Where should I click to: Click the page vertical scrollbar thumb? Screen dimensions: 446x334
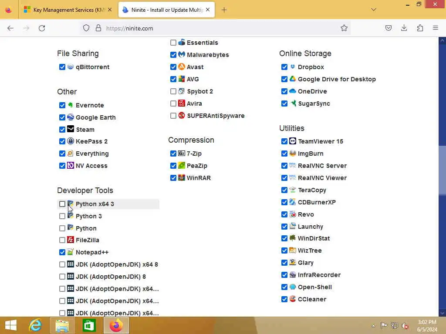click(442, 170)
